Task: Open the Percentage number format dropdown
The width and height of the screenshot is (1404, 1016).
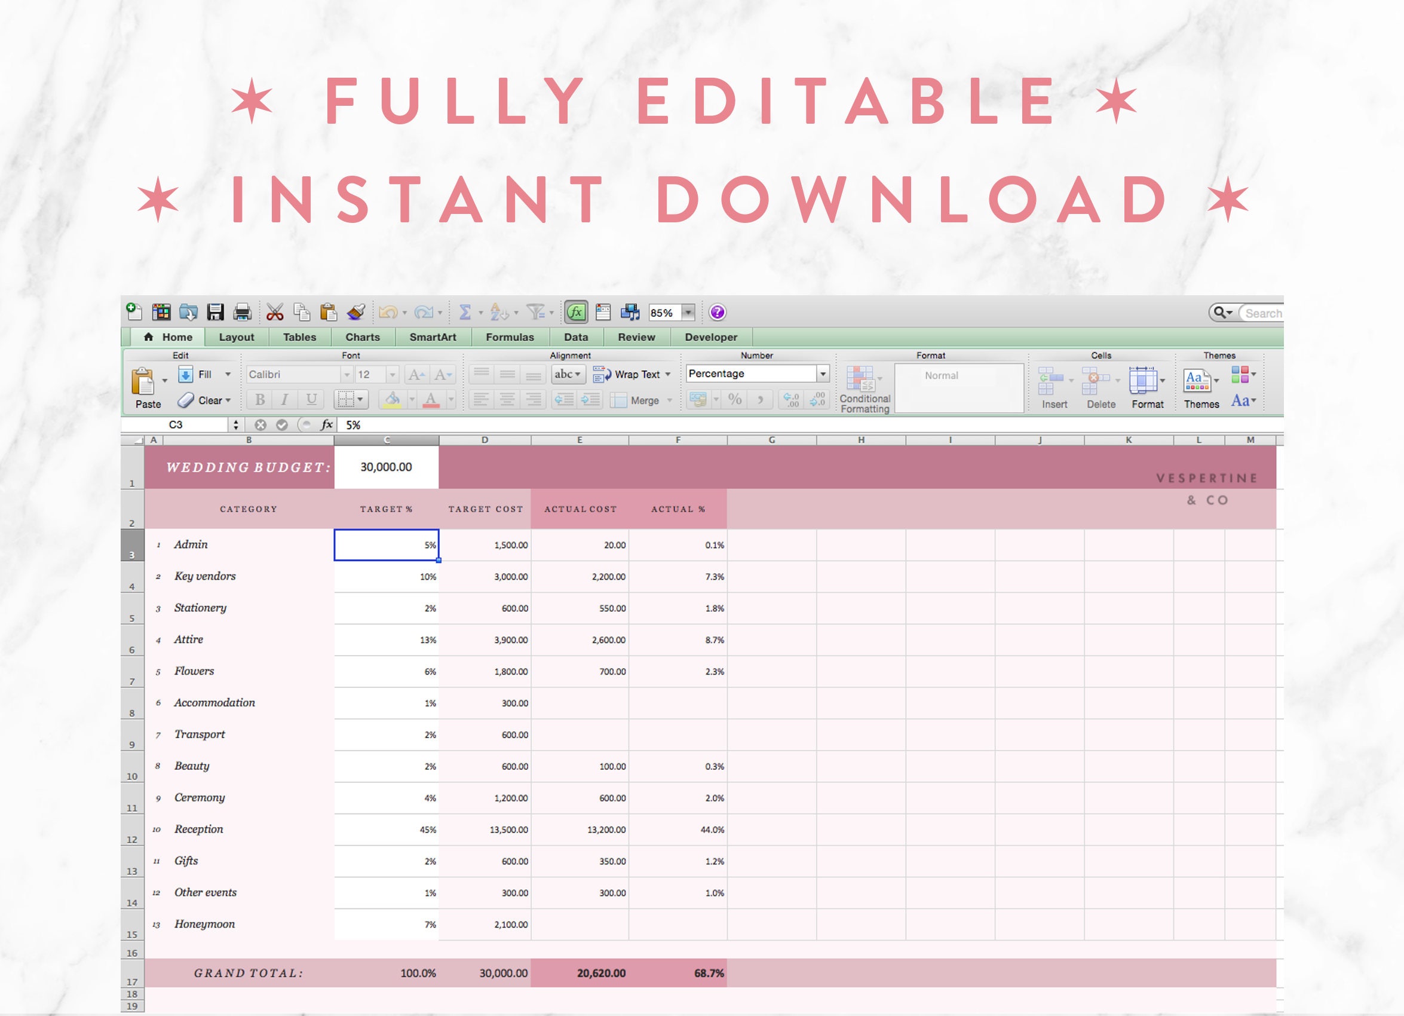Action: pyautogui.click(x=823, y=374)
